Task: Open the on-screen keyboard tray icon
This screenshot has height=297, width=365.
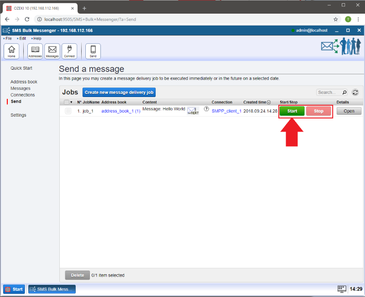Action: tap(342, 289)
